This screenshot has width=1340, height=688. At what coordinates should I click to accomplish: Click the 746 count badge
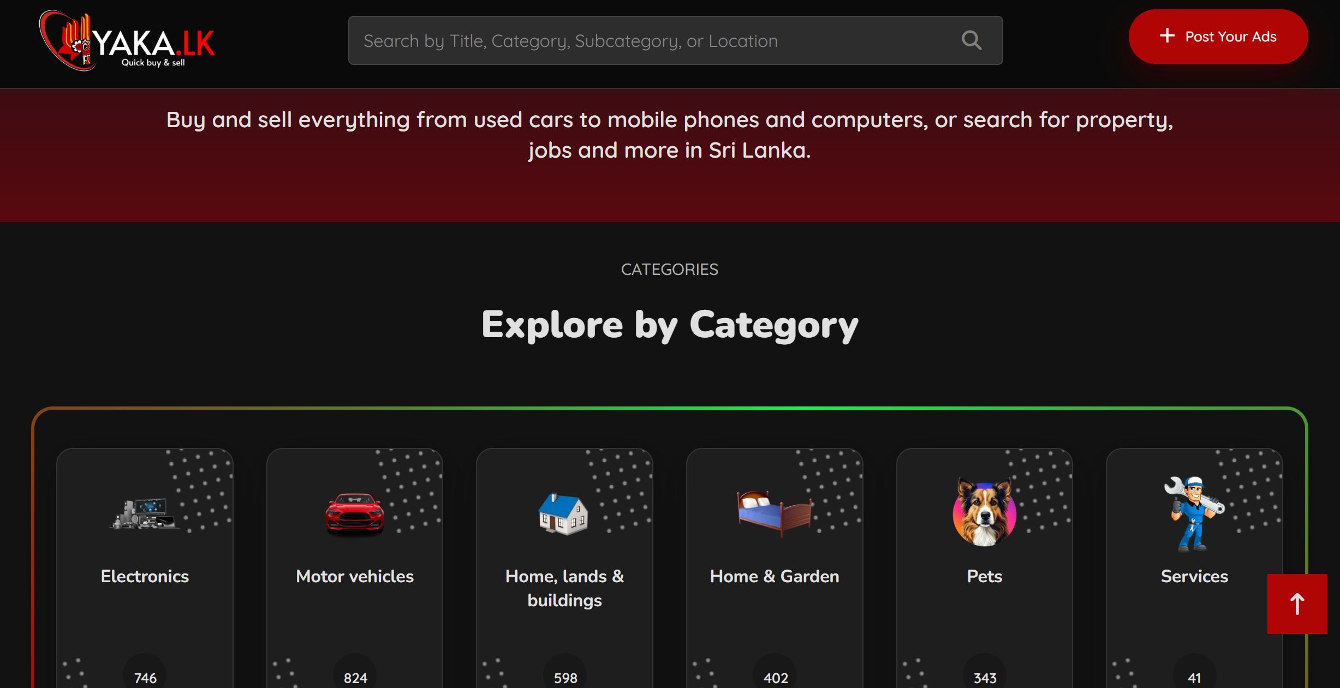point(145,675)
